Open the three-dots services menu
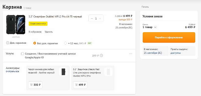 (131, 54)
